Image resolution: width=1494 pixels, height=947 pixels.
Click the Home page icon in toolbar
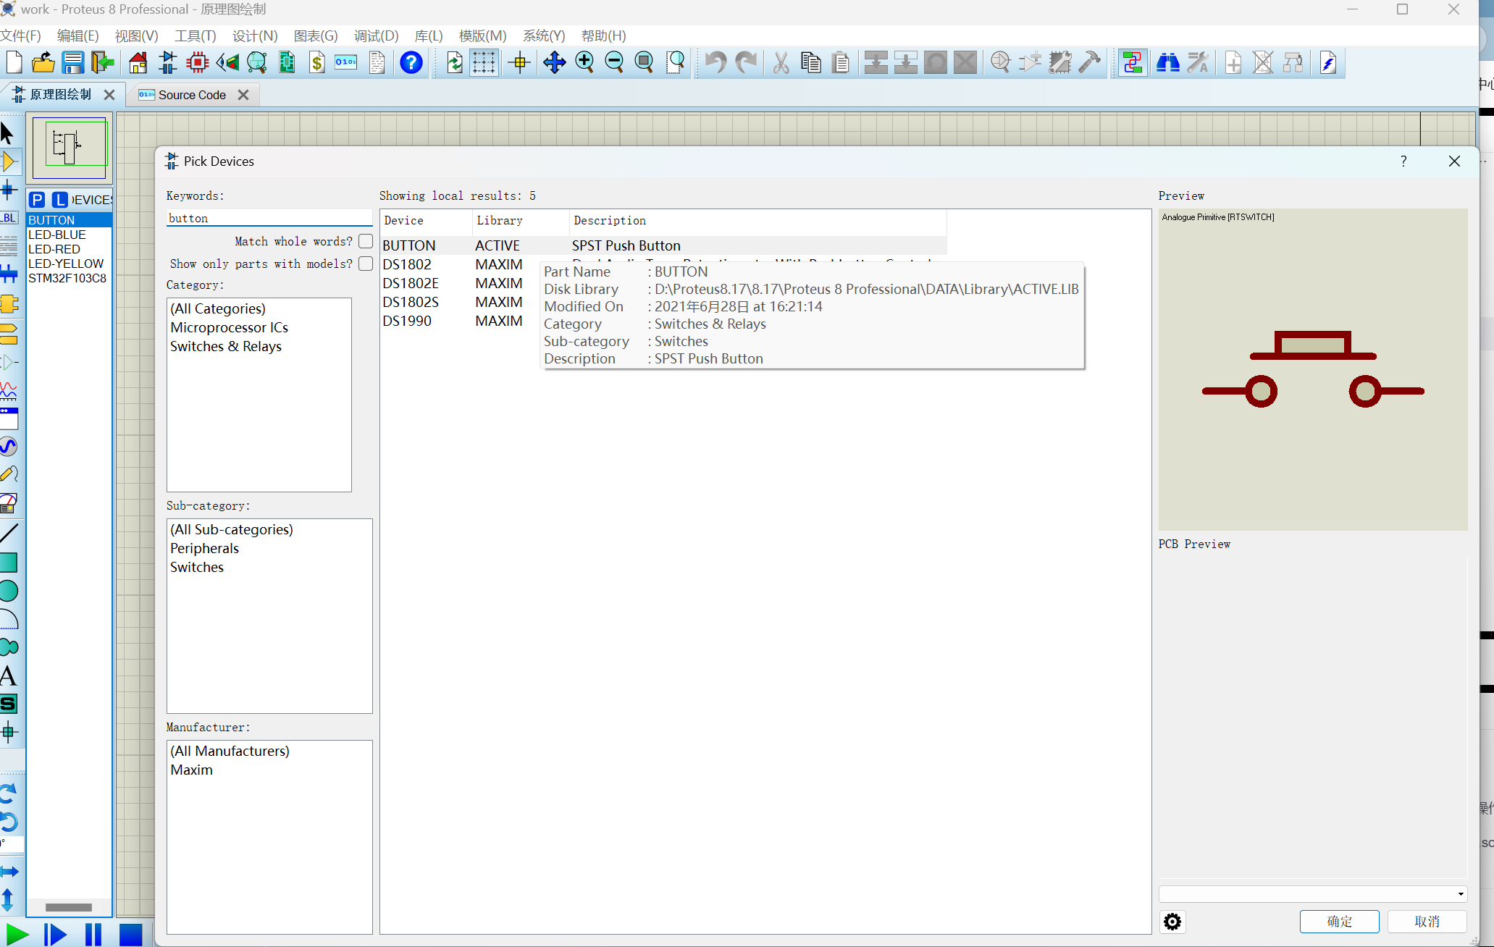click(x=138, y=63)
